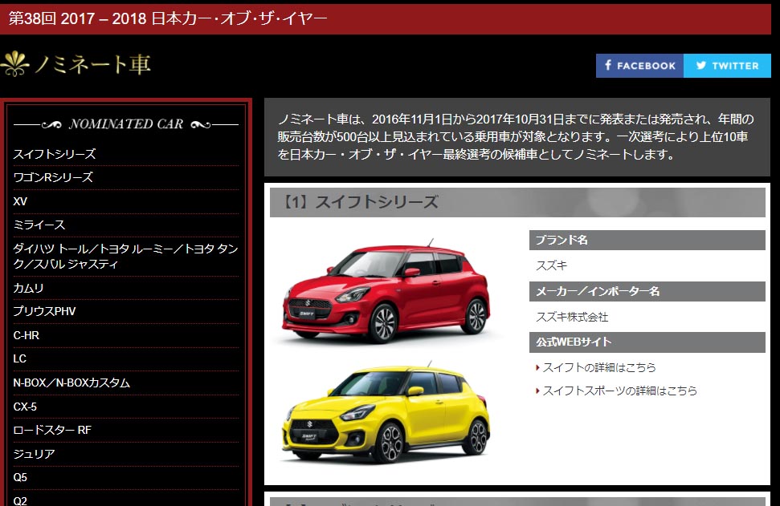780x506 pixels.
Task: Click the brand name value スズキ
Action: point(552,265)
